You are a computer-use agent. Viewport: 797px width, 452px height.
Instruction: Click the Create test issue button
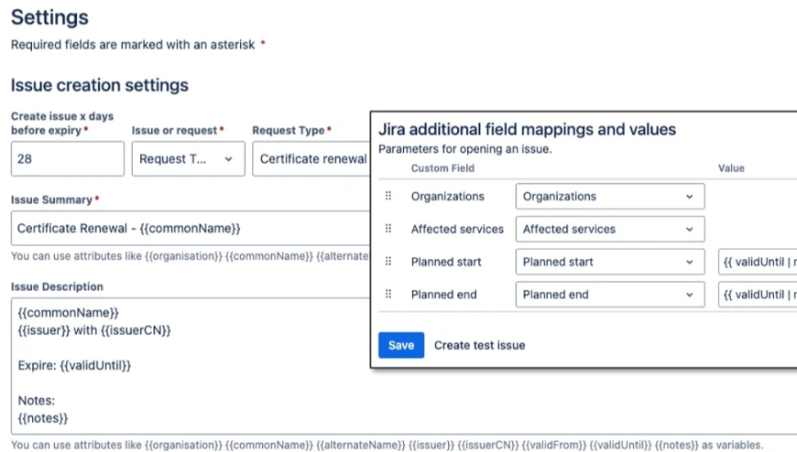(479, 345)
